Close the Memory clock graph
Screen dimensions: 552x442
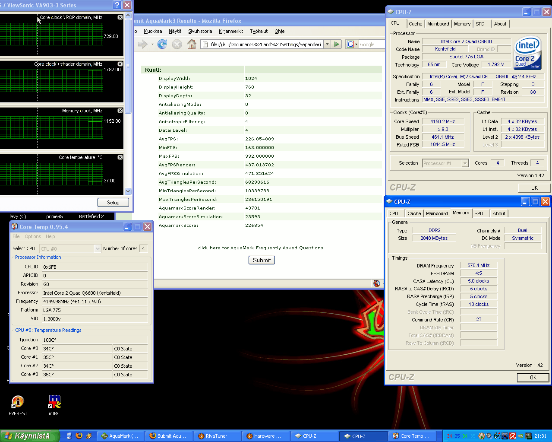120,111
